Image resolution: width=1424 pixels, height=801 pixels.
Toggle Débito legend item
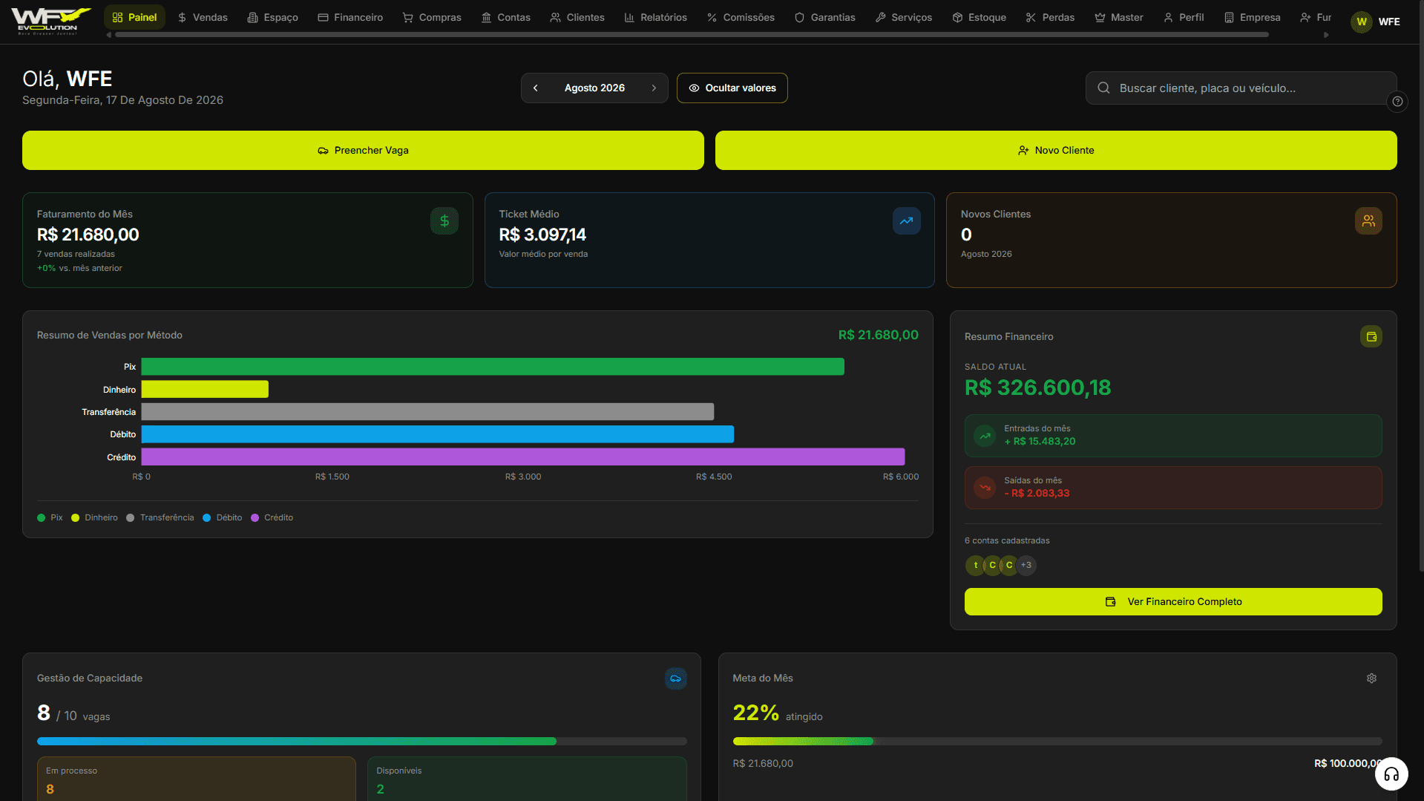[x=222, y=517]
